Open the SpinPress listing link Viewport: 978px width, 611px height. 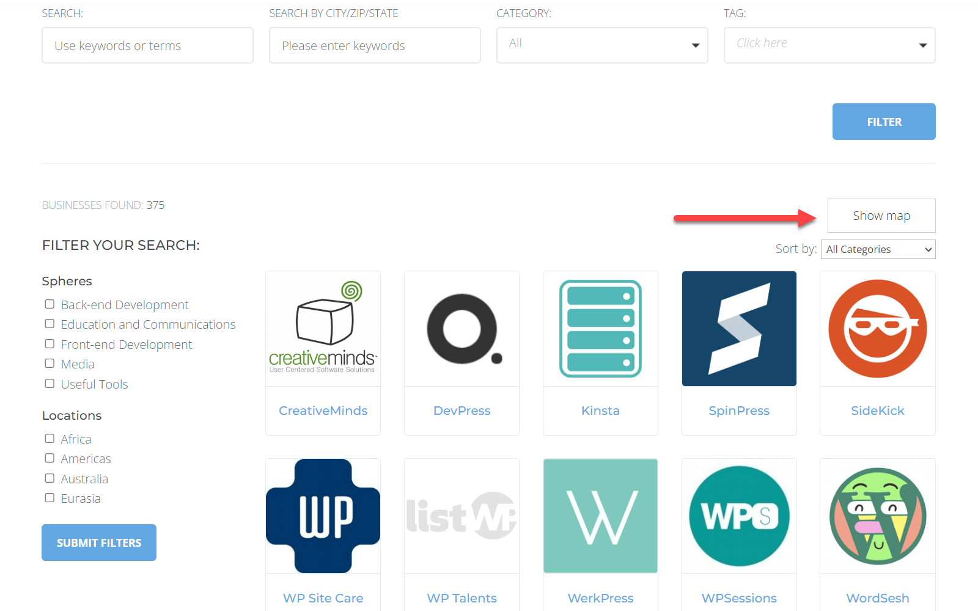pyautogui.click(x=739, y=411)
